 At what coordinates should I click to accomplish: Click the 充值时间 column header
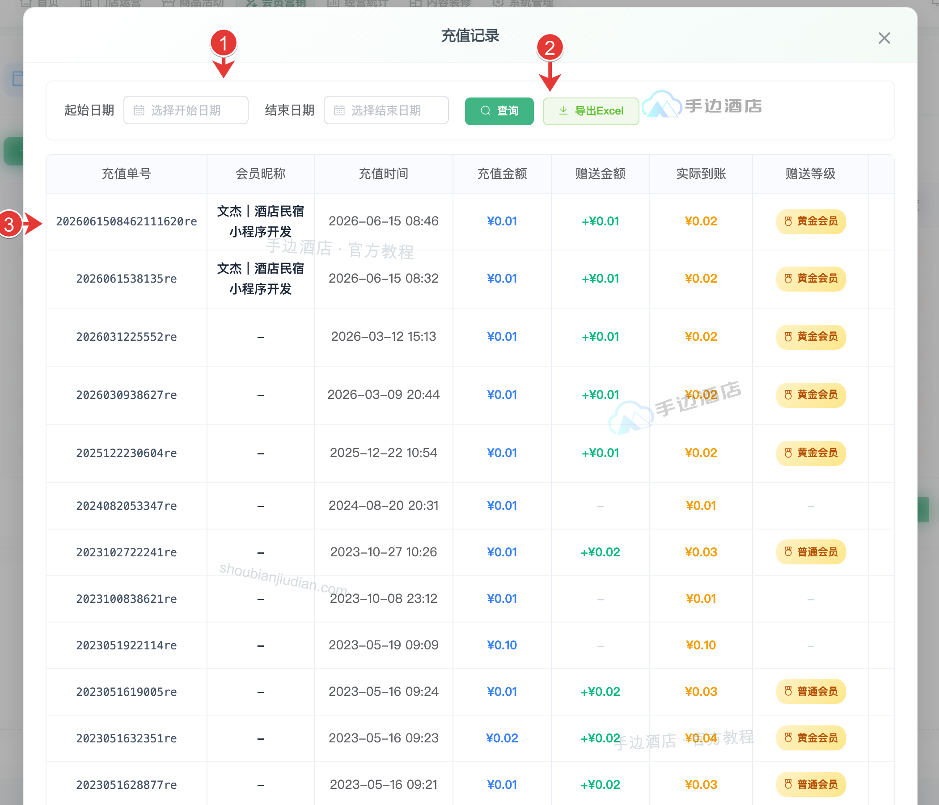coord(383,174)
